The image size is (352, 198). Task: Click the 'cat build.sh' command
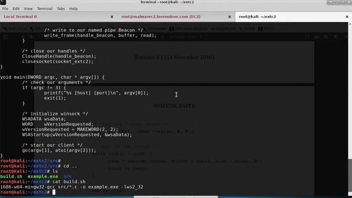69,182
